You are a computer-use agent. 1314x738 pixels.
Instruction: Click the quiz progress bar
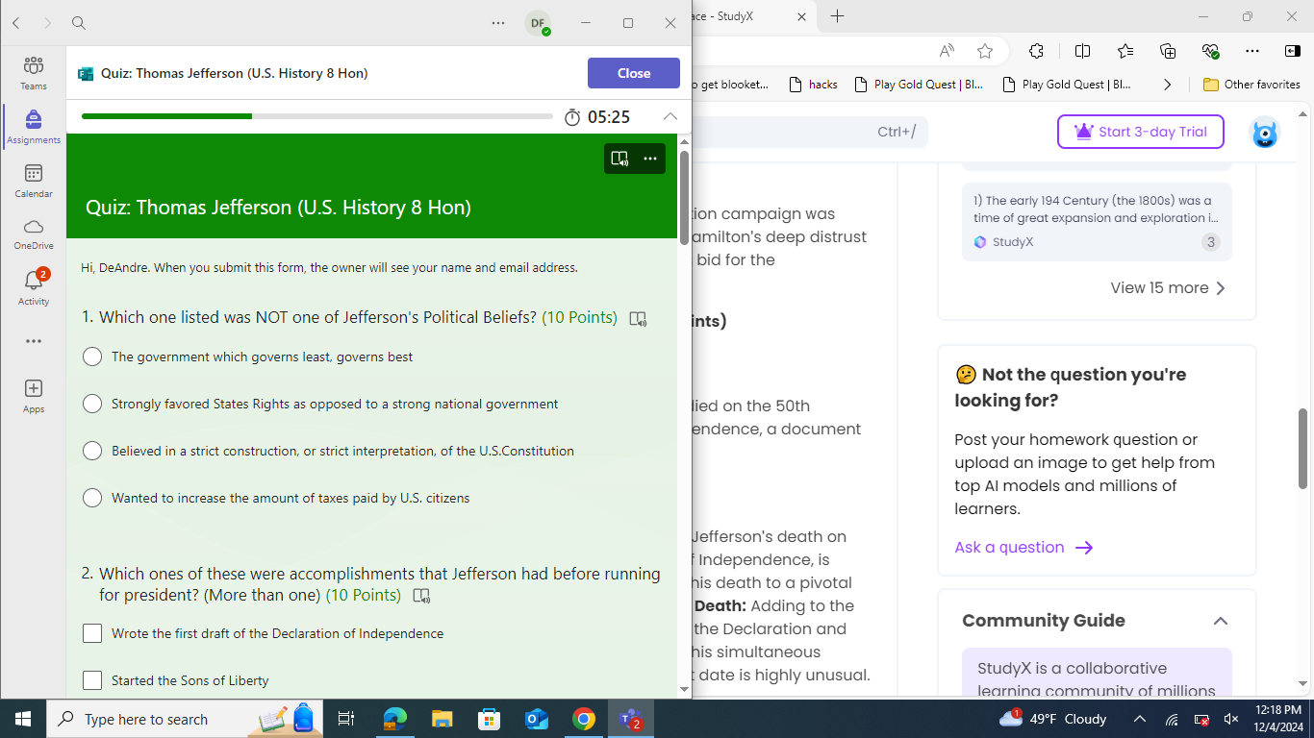[317, 116]
